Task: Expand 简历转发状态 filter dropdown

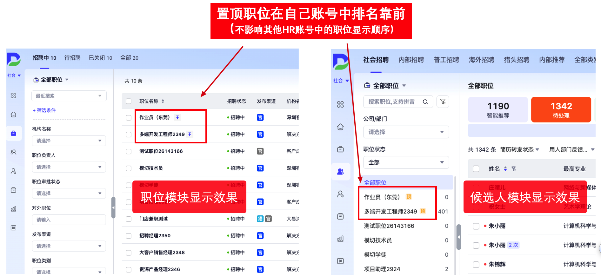Action: pos(519,149)
